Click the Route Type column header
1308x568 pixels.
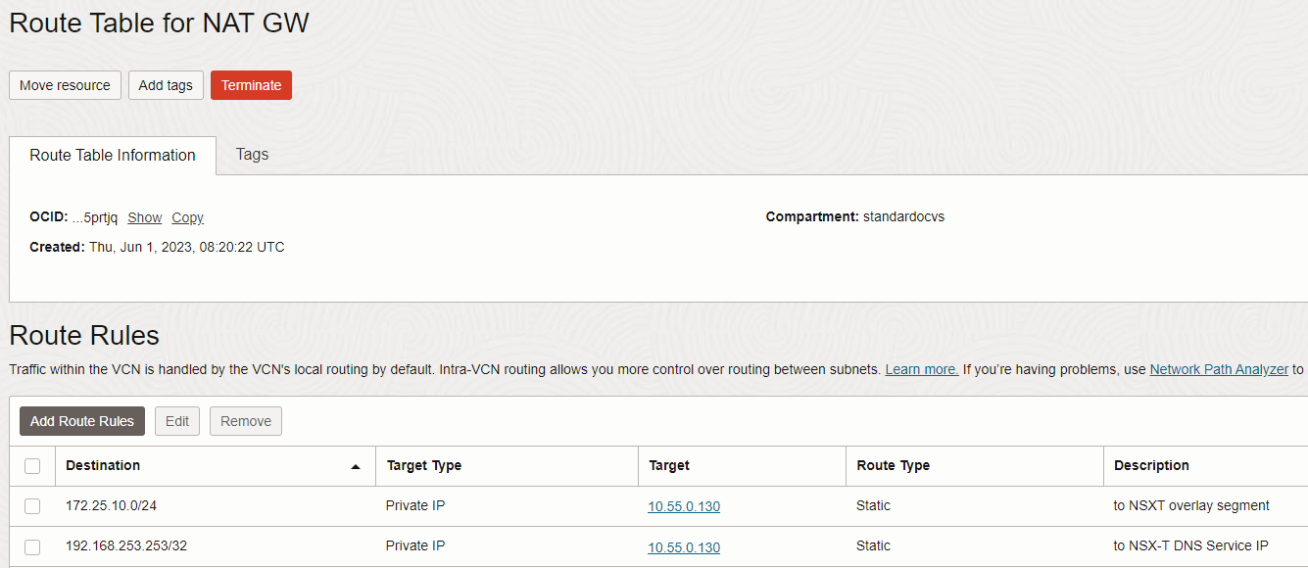(893, 465)
